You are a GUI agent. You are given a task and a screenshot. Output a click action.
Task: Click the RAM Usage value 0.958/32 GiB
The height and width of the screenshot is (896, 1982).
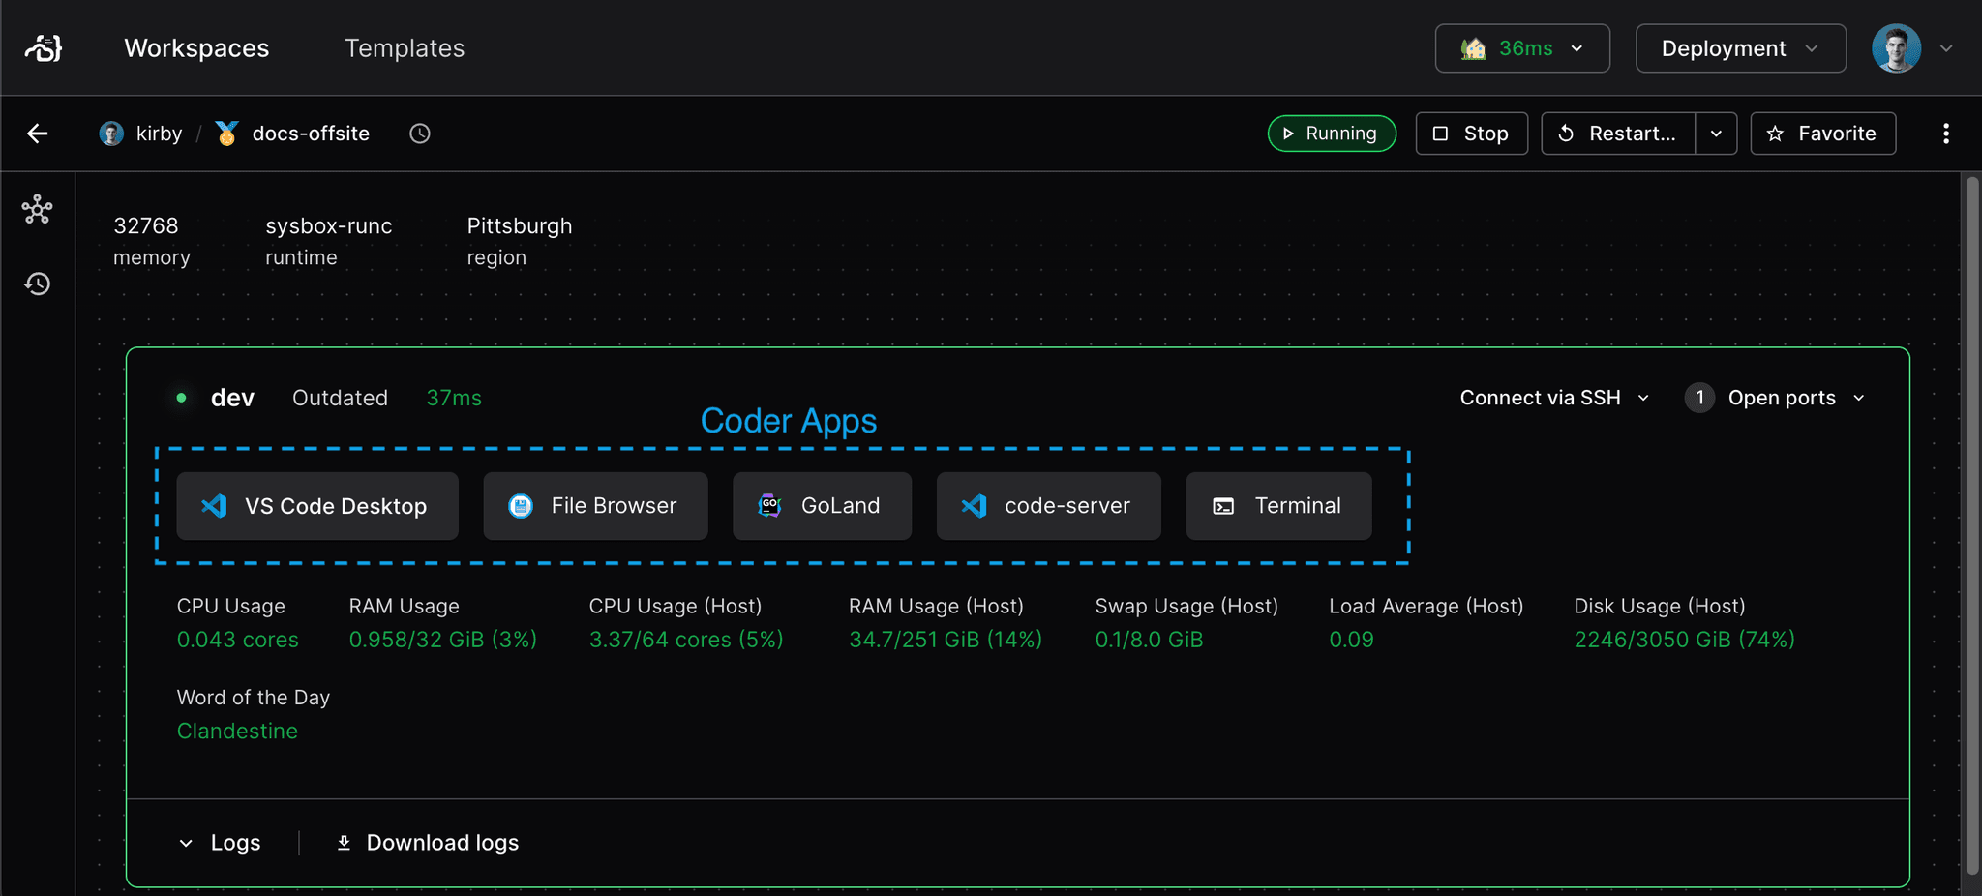point(442,640)
